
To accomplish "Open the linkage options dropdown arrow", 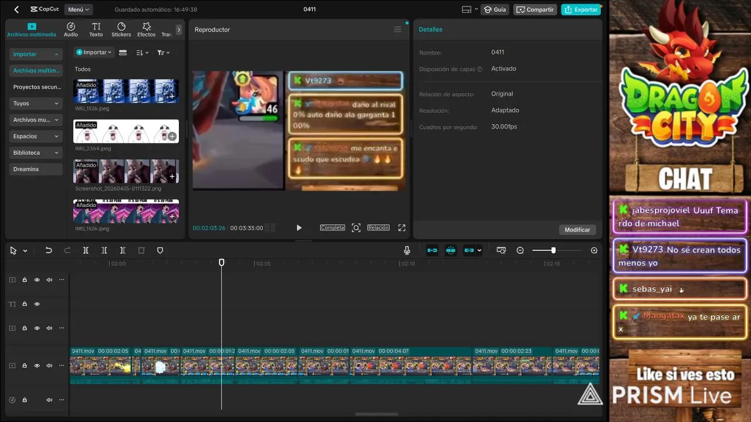I will pos(479,250).
